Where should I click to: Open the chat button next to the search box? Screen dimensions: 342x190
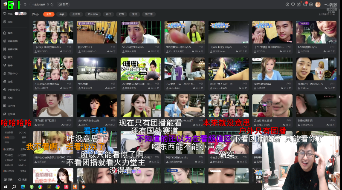pyautogui.click(x=64, y=4)
